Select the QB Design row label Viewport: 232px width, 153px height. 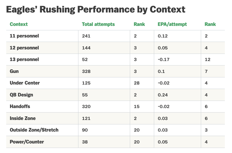pos(21,95)
